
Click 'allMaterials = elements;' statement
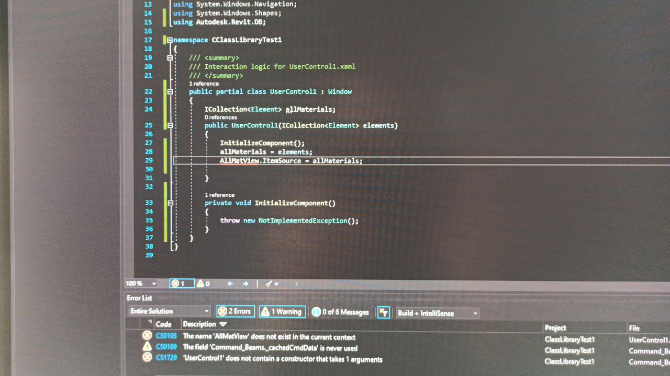coord(266,152)
